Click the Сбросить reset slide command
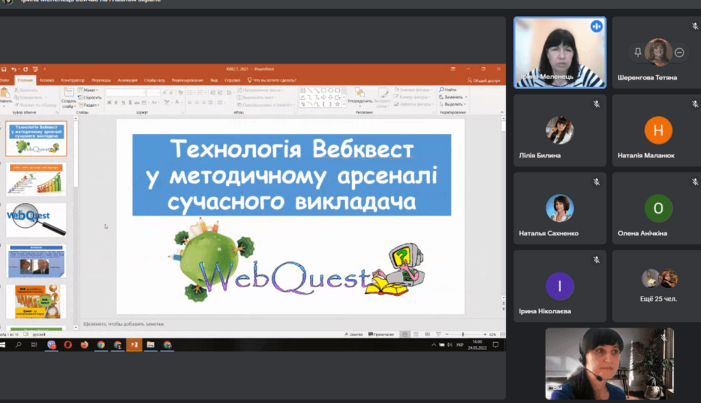This screenshot has height=403, width=701. (x=90, y=97)
